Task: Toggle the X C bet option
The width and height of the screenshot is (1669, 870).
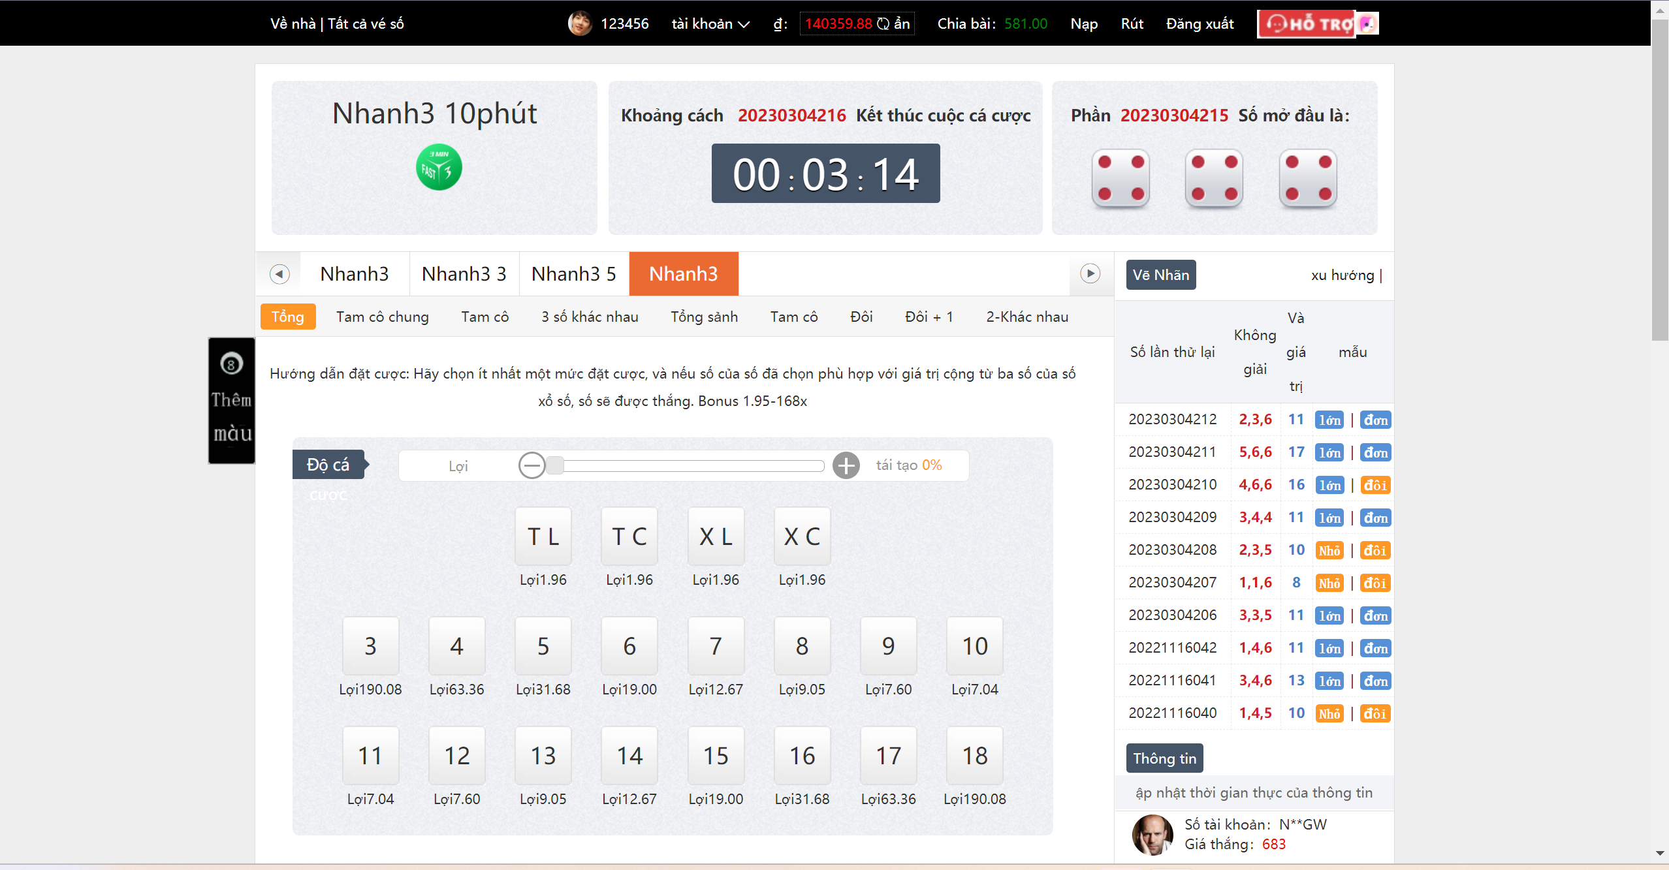Action: [801, 536]
